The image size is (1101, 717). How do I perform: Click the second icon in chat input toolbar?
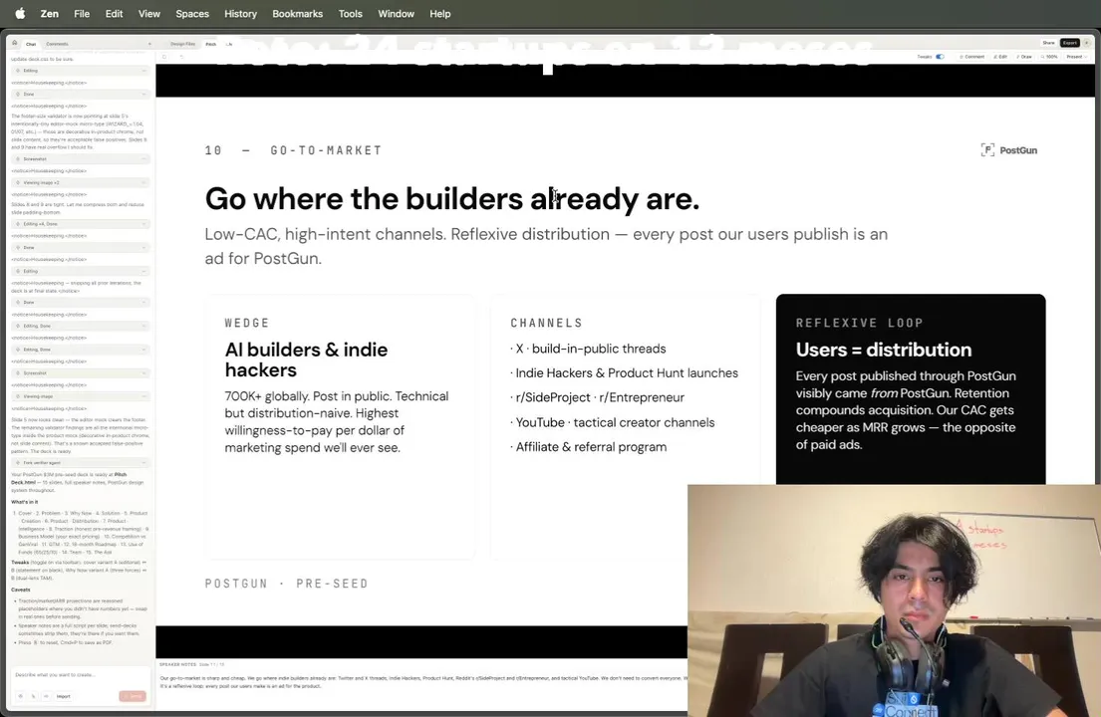point(33,696)
